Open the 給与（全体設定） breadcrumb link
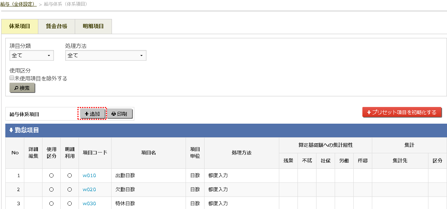Image resolution: width=447 pixels, height=209 pixels. [18, 4]
